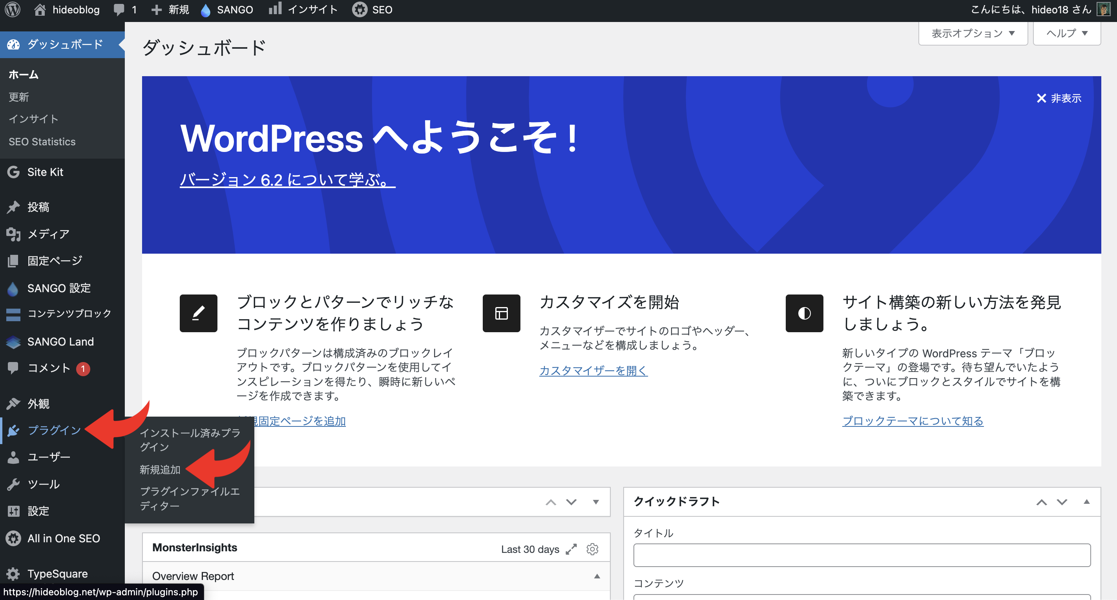Move left widget panel down
This screenshot has width=1117, height=600.
571,502
